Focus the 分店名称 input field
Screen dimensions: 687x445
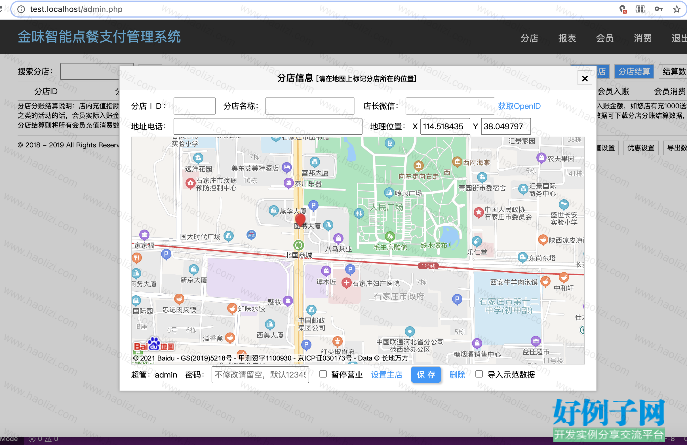(x=310, y=106)
